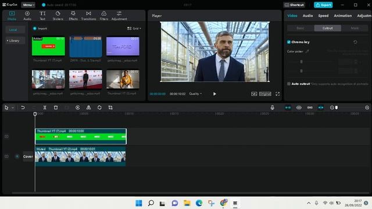This screenshot has height=209, width=372.
Task: Choose the Select cursor tool
Action: 6,107
